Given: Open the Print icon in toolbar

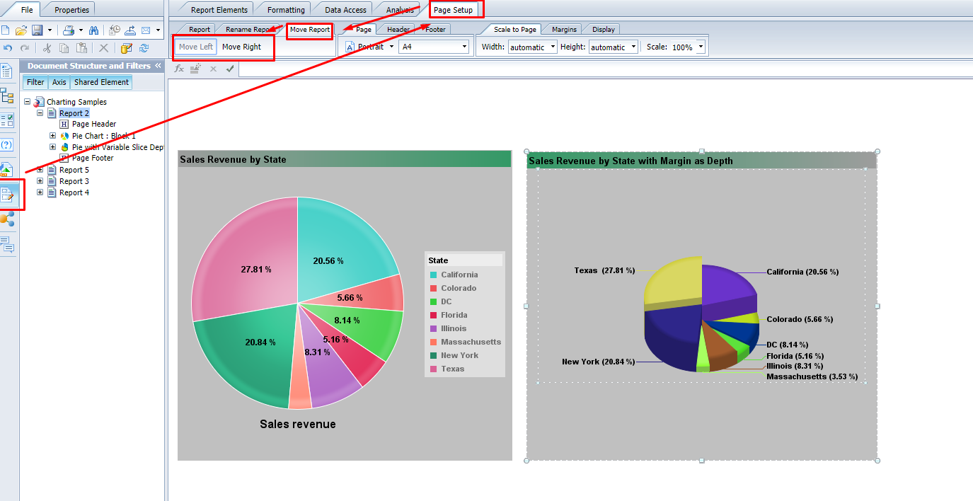Looking at the screenshot, I should point(69,30).
